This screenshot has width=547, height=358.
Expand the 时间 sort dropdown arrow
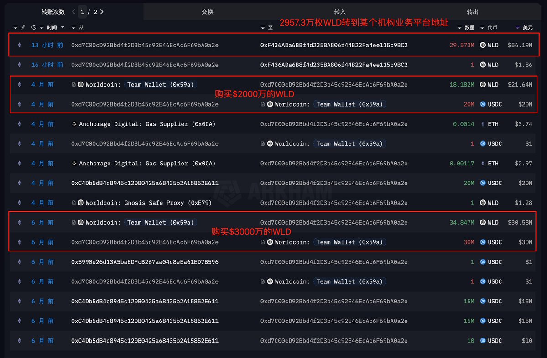63,27
